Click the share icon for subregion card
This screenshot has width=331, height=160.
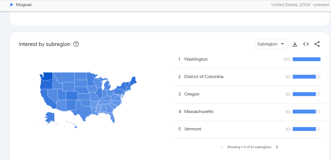pyautogui.click(x=317, y=44)
